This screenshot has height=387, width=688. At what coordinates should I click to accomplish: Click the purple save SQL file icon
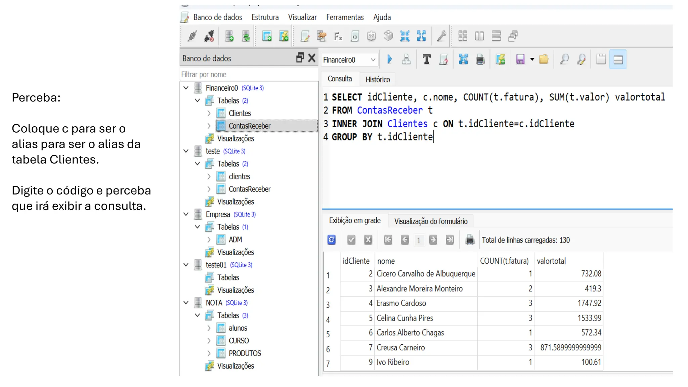tap(520, 59)
